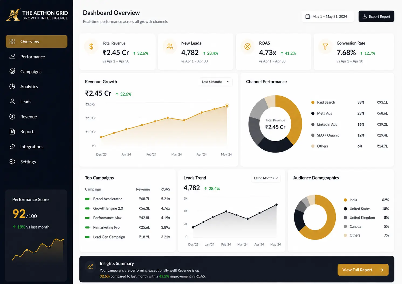
Task: Click the Export Report button
Action: point(376,16)
